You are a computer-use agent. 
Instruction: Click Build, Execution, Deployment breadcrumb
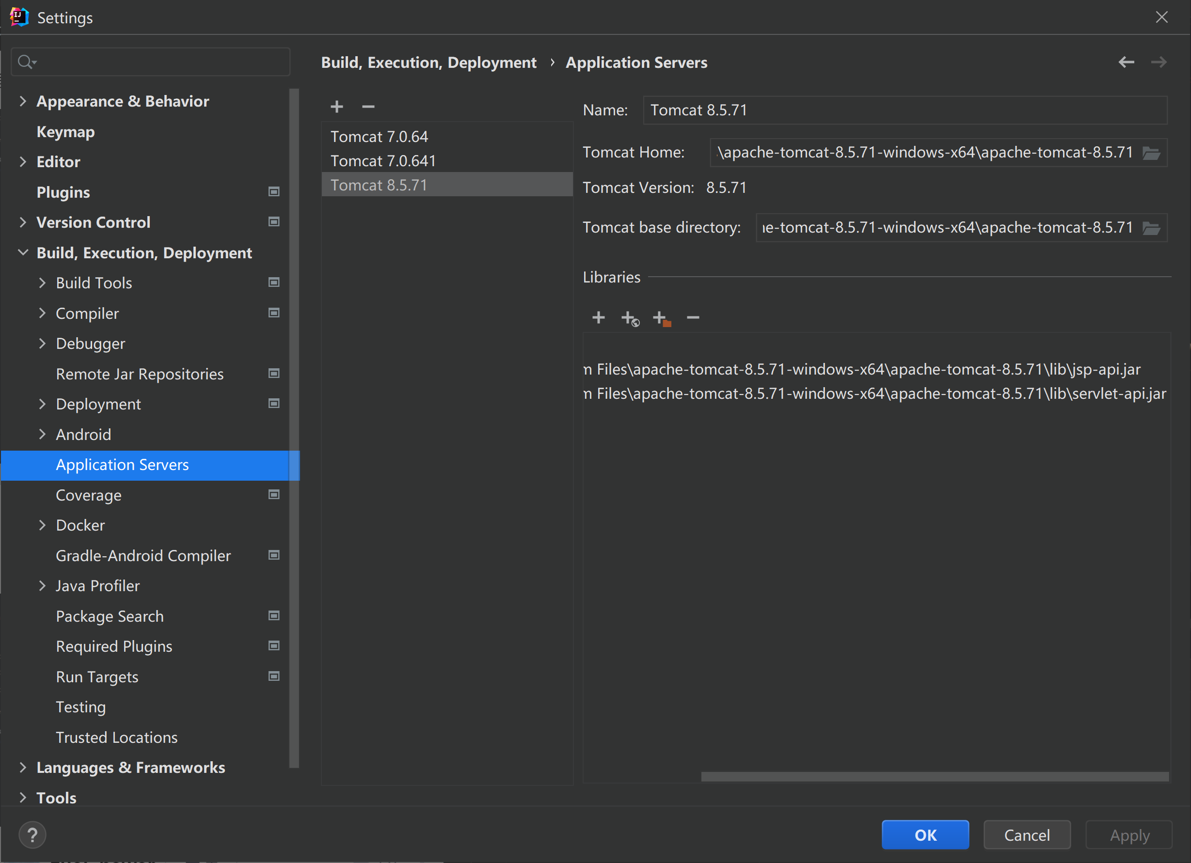pos(429,63)
